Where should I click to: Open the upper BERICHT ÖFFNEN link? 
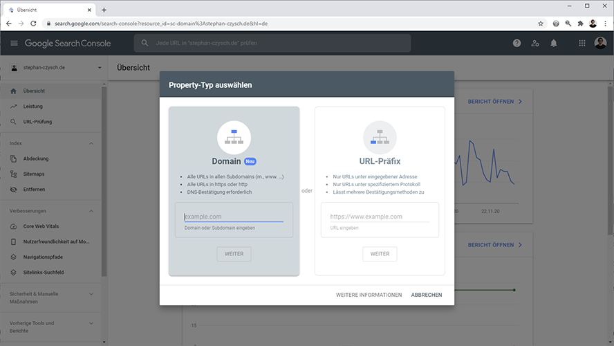tap(495, 102)
